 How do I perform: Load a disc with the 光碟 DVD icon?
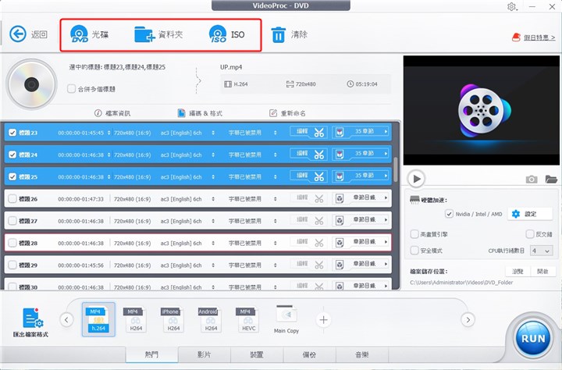pyautogui.click(x=79, y=34)
